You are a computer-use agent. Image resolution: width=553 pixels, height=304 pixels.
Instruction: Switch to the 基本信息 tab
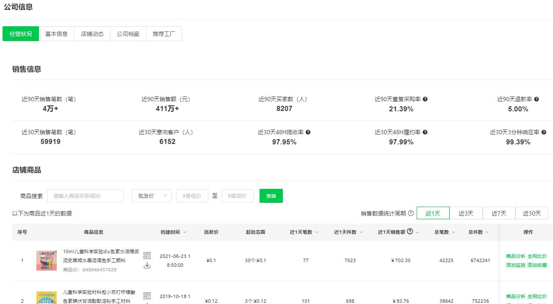tap(56, 34)
